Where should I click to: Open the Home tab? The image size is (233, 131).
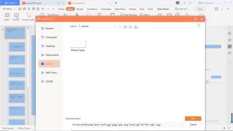click(61, 9)
